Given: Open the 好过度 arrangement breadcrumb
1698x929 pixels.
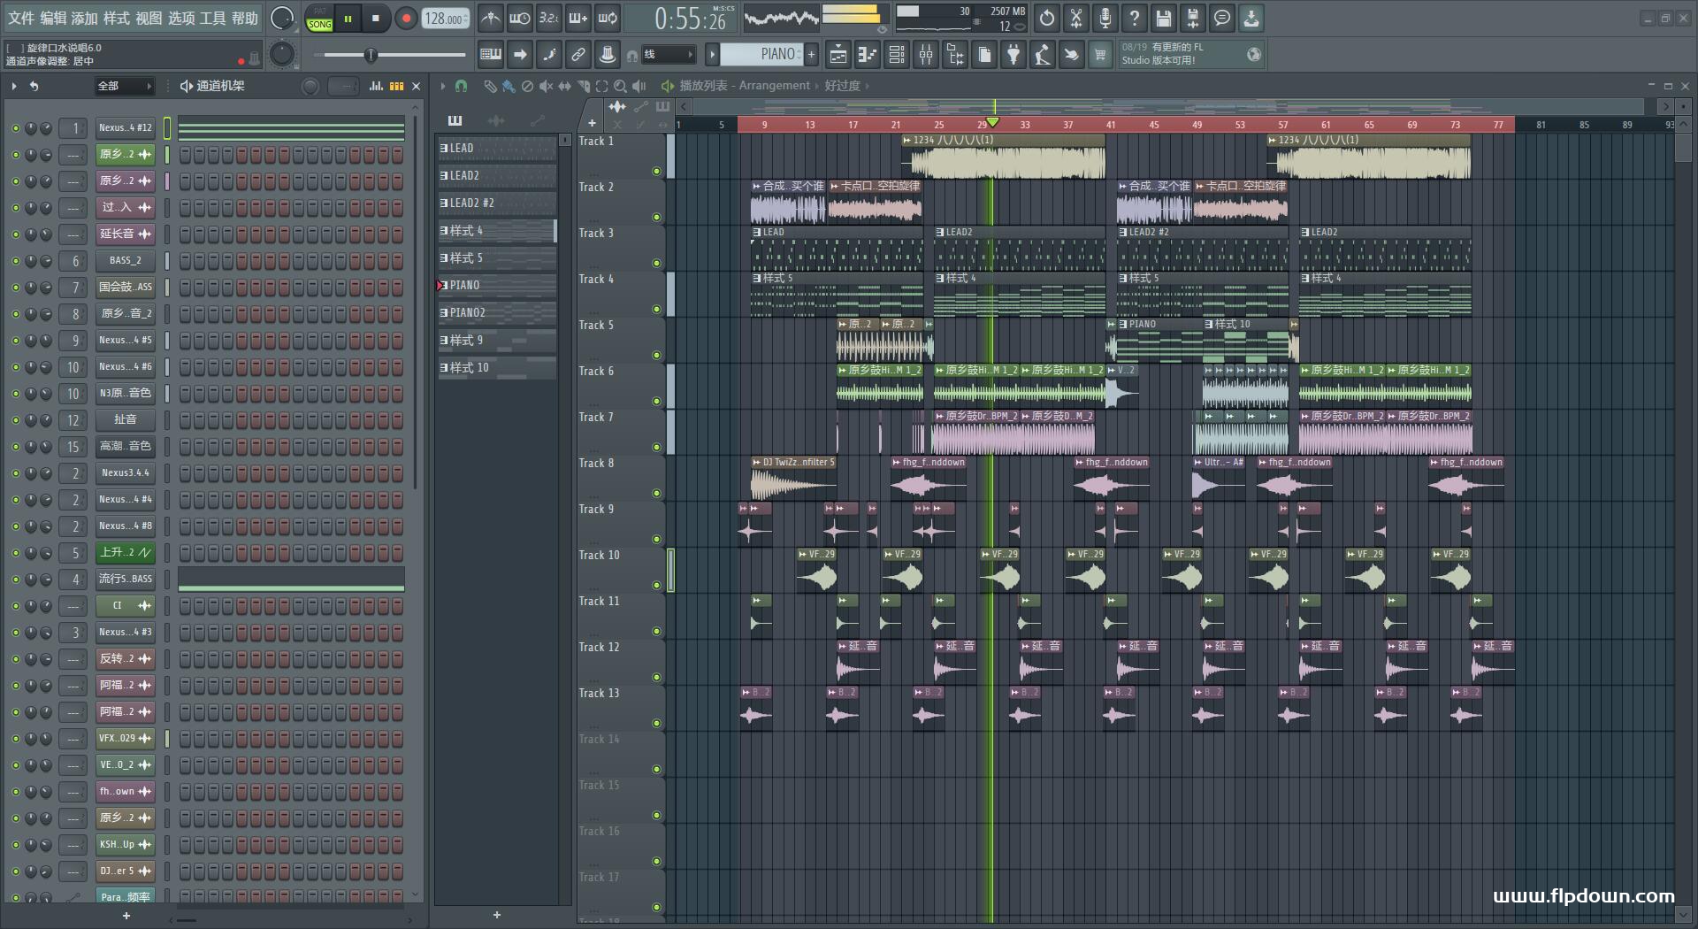Looking at the screenshot, I should 842,86.
